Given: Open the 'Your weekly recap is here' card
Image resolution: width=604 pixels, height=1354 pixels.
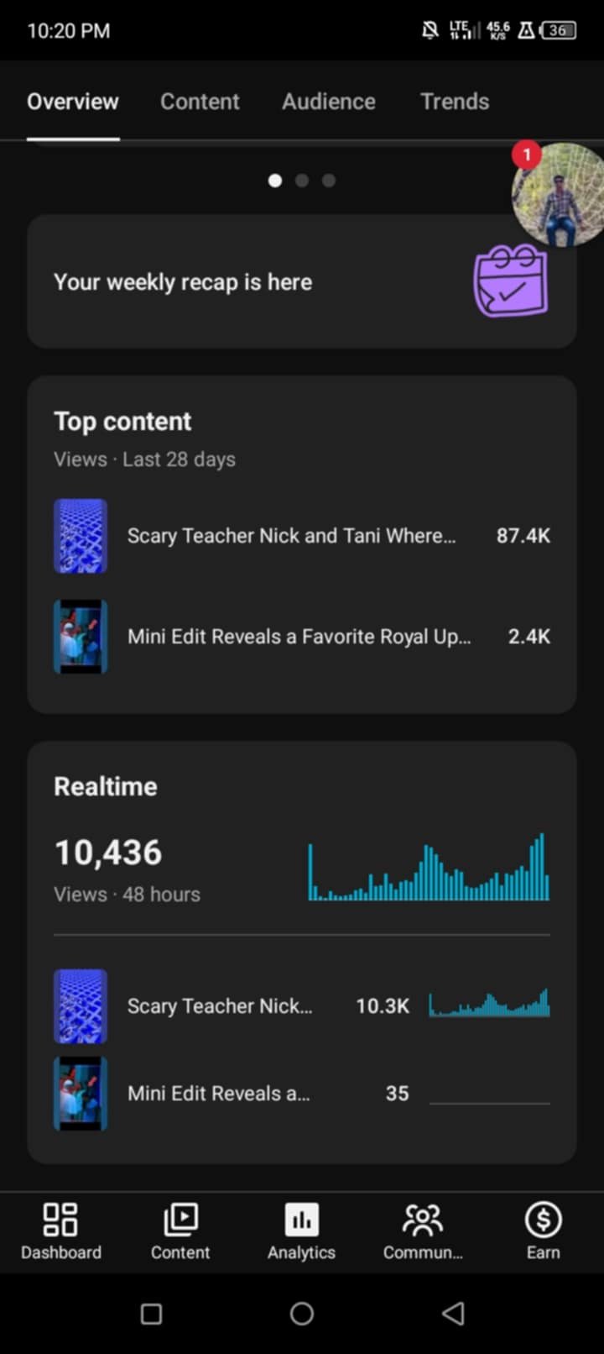Looking at the screenshot, I should pos(302,281).
